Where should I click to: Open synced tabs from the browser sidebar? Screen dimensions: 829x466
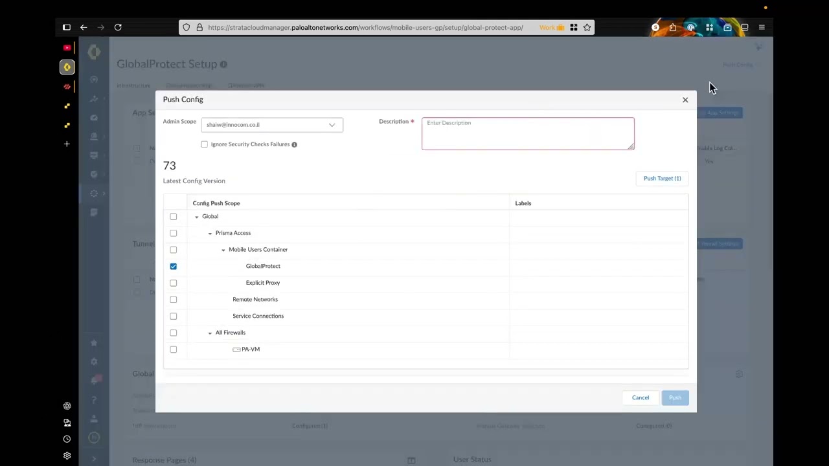[x=67, y=423]
